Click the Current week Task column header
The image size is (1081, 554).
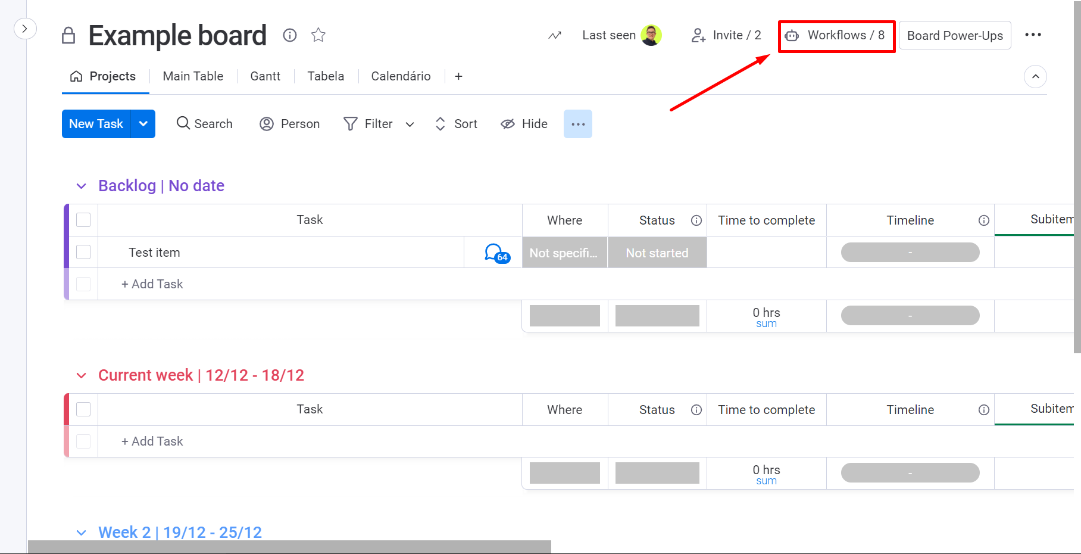(310, 409)
